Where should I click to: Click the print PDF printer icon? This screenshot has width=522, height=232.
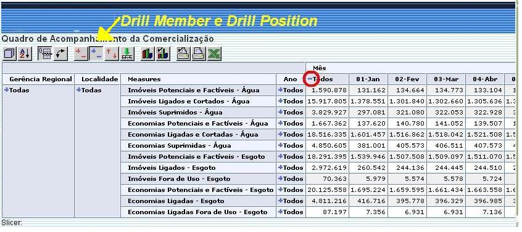point(199,54)
